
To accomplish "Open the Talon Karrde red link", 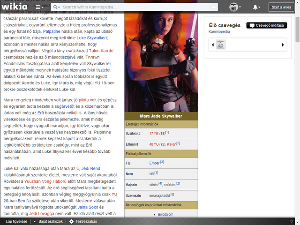I will coord(101,51).
